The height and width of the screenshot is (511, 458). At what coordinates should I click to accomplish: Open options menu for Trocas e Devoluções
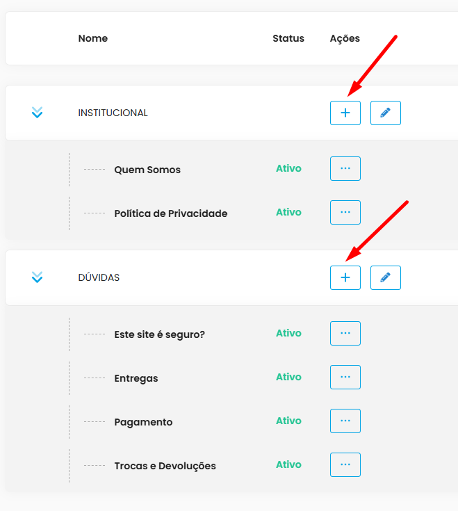tap(345, 464)
